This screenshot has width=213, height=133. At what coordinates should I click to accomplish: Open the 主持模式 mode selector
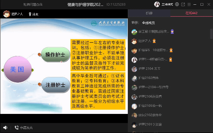(168, 4)
